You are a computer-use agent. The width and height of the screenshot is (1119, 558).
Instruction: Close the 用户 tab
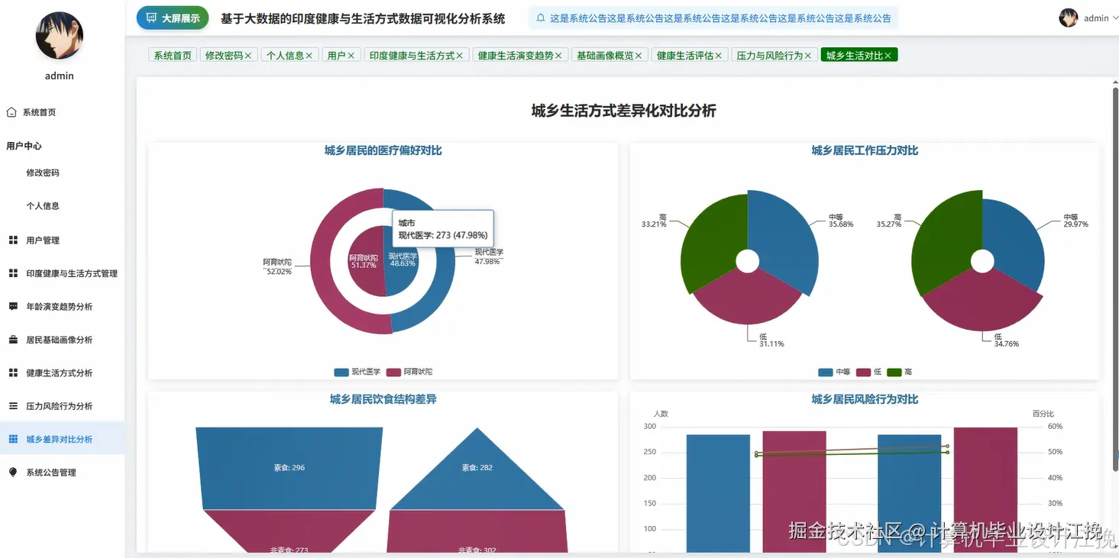coord(351,56)
